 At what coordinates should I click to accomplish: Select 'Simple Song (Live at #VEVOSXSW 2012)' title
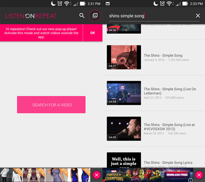click(x=169, y=127)
